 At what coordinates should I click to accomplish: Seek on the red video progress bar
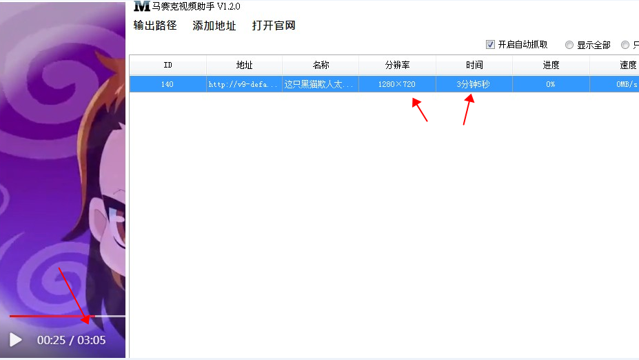click(48, 316)
